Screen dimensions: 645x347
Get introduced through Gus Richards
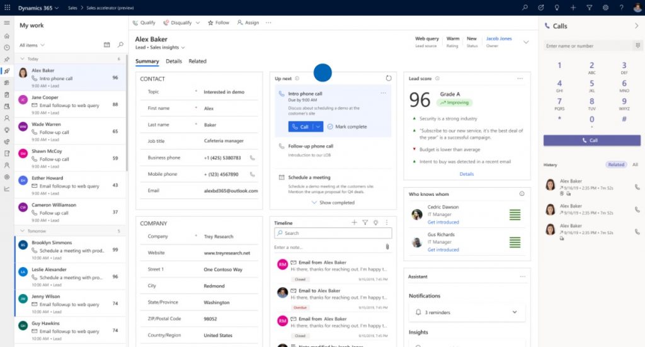[x=443, y=249]
